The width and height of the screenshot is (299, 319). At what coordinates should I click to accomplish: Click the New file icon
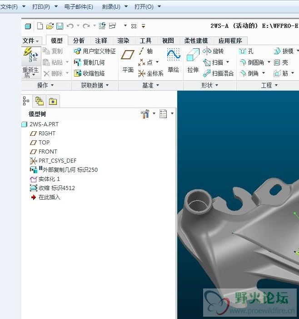click(x=40, y=26)
